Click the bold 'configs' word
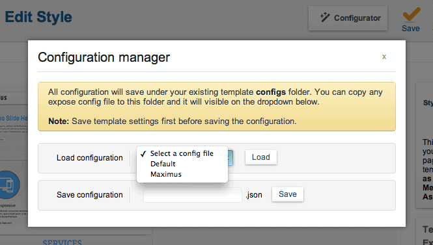Viewport: 433px width, 245px height. (x=271, y=92)
